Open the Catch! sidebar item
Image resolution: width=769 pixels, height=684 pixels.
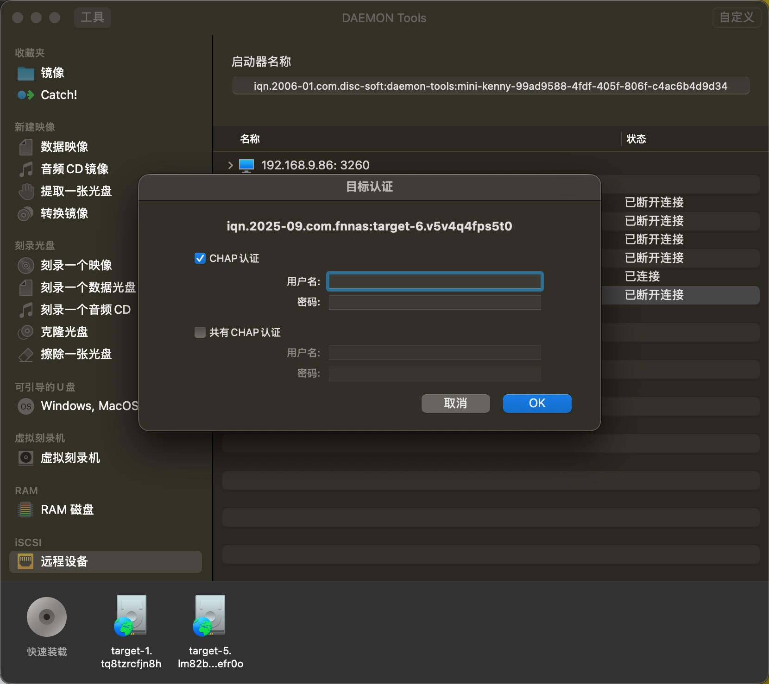click(58, 95)
